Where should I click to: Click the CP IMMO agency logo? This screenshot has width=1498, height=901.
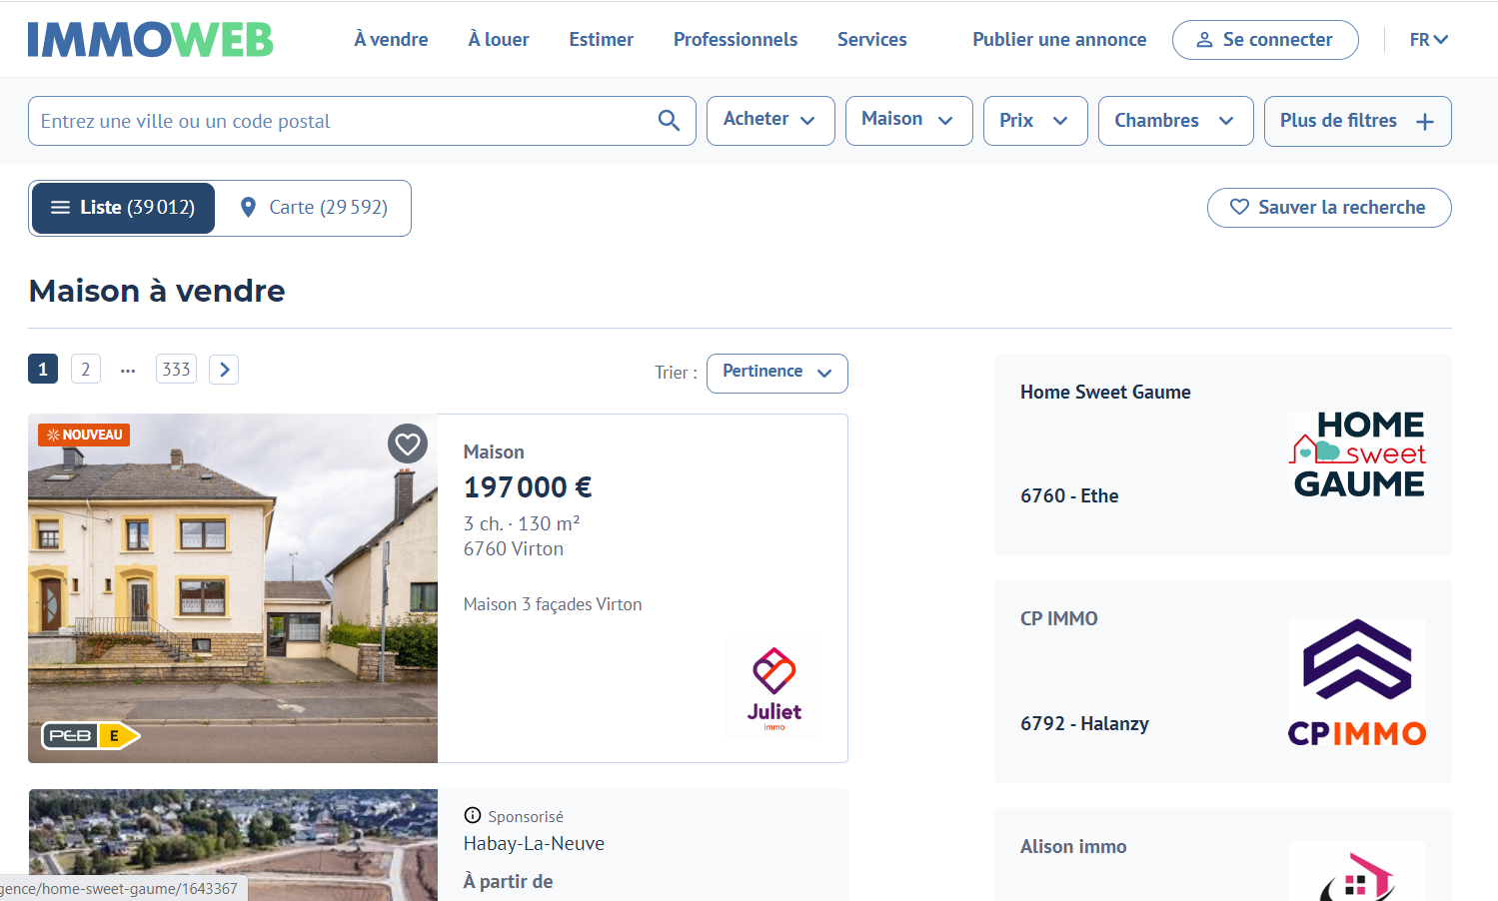click(x=1357, y=682)
